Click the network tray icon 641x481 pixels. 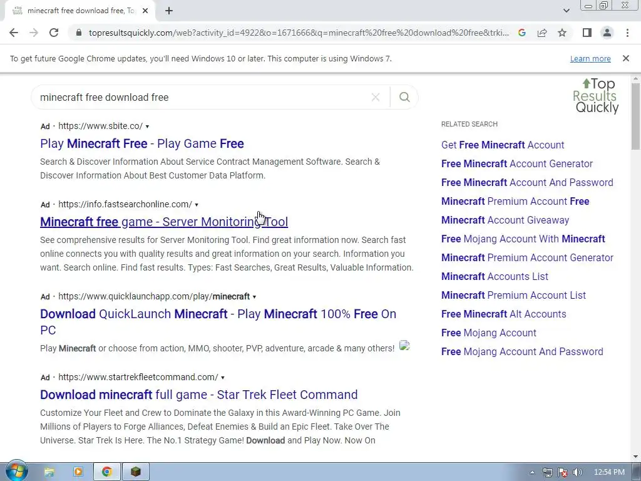pyautogui.click(x=547, y=472)
